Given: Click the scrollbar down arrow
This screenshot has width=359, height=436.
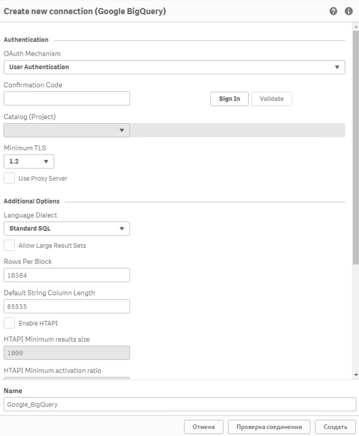Looking at the screenshot, I should (356, 375).
